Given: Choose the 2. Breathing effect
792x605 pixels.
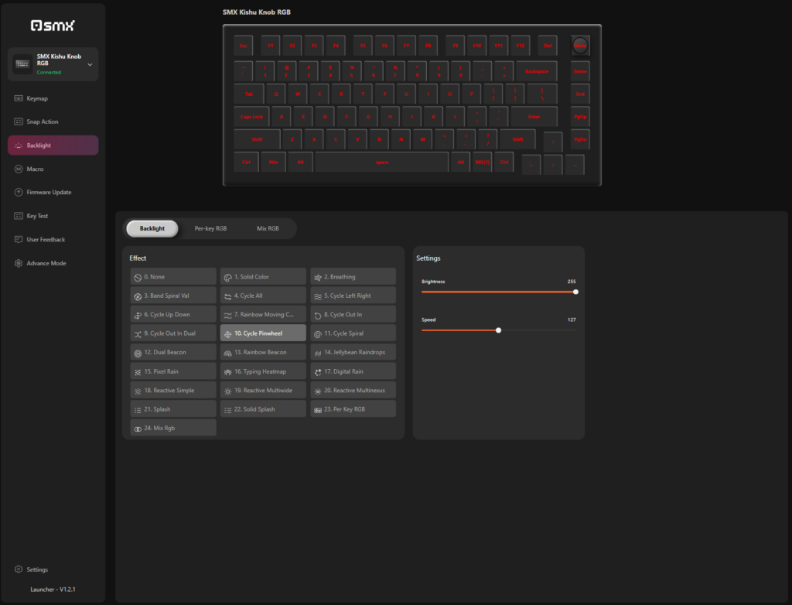Looking at the screenshot, I should point(353,277).
